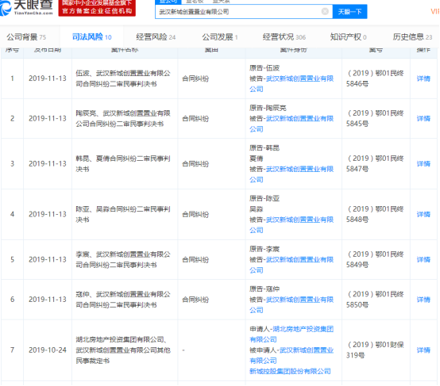
Task: Open the 公司背景 tab
Action: 26,37
